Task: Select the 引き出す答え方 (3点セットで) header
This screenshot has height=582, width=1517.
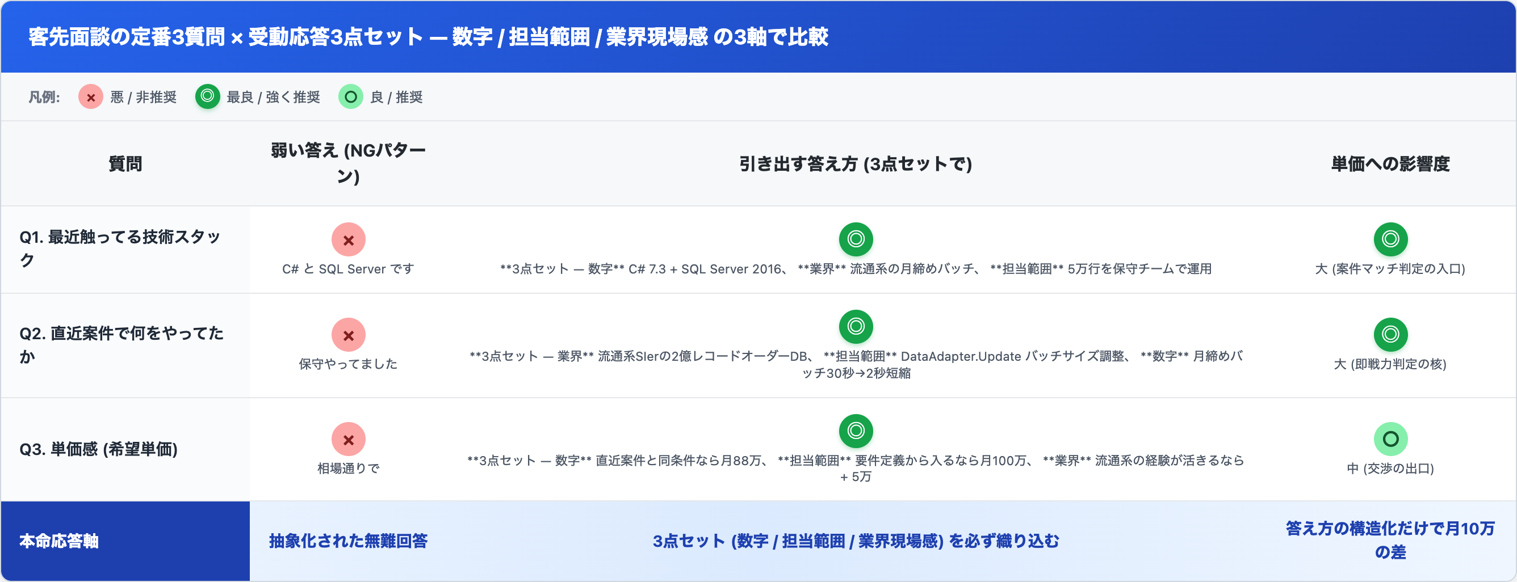Action: coord(856,163)
